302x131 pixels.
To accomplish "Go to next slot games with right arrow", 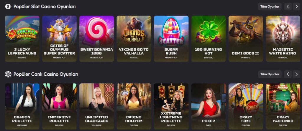I will (296, 6).
